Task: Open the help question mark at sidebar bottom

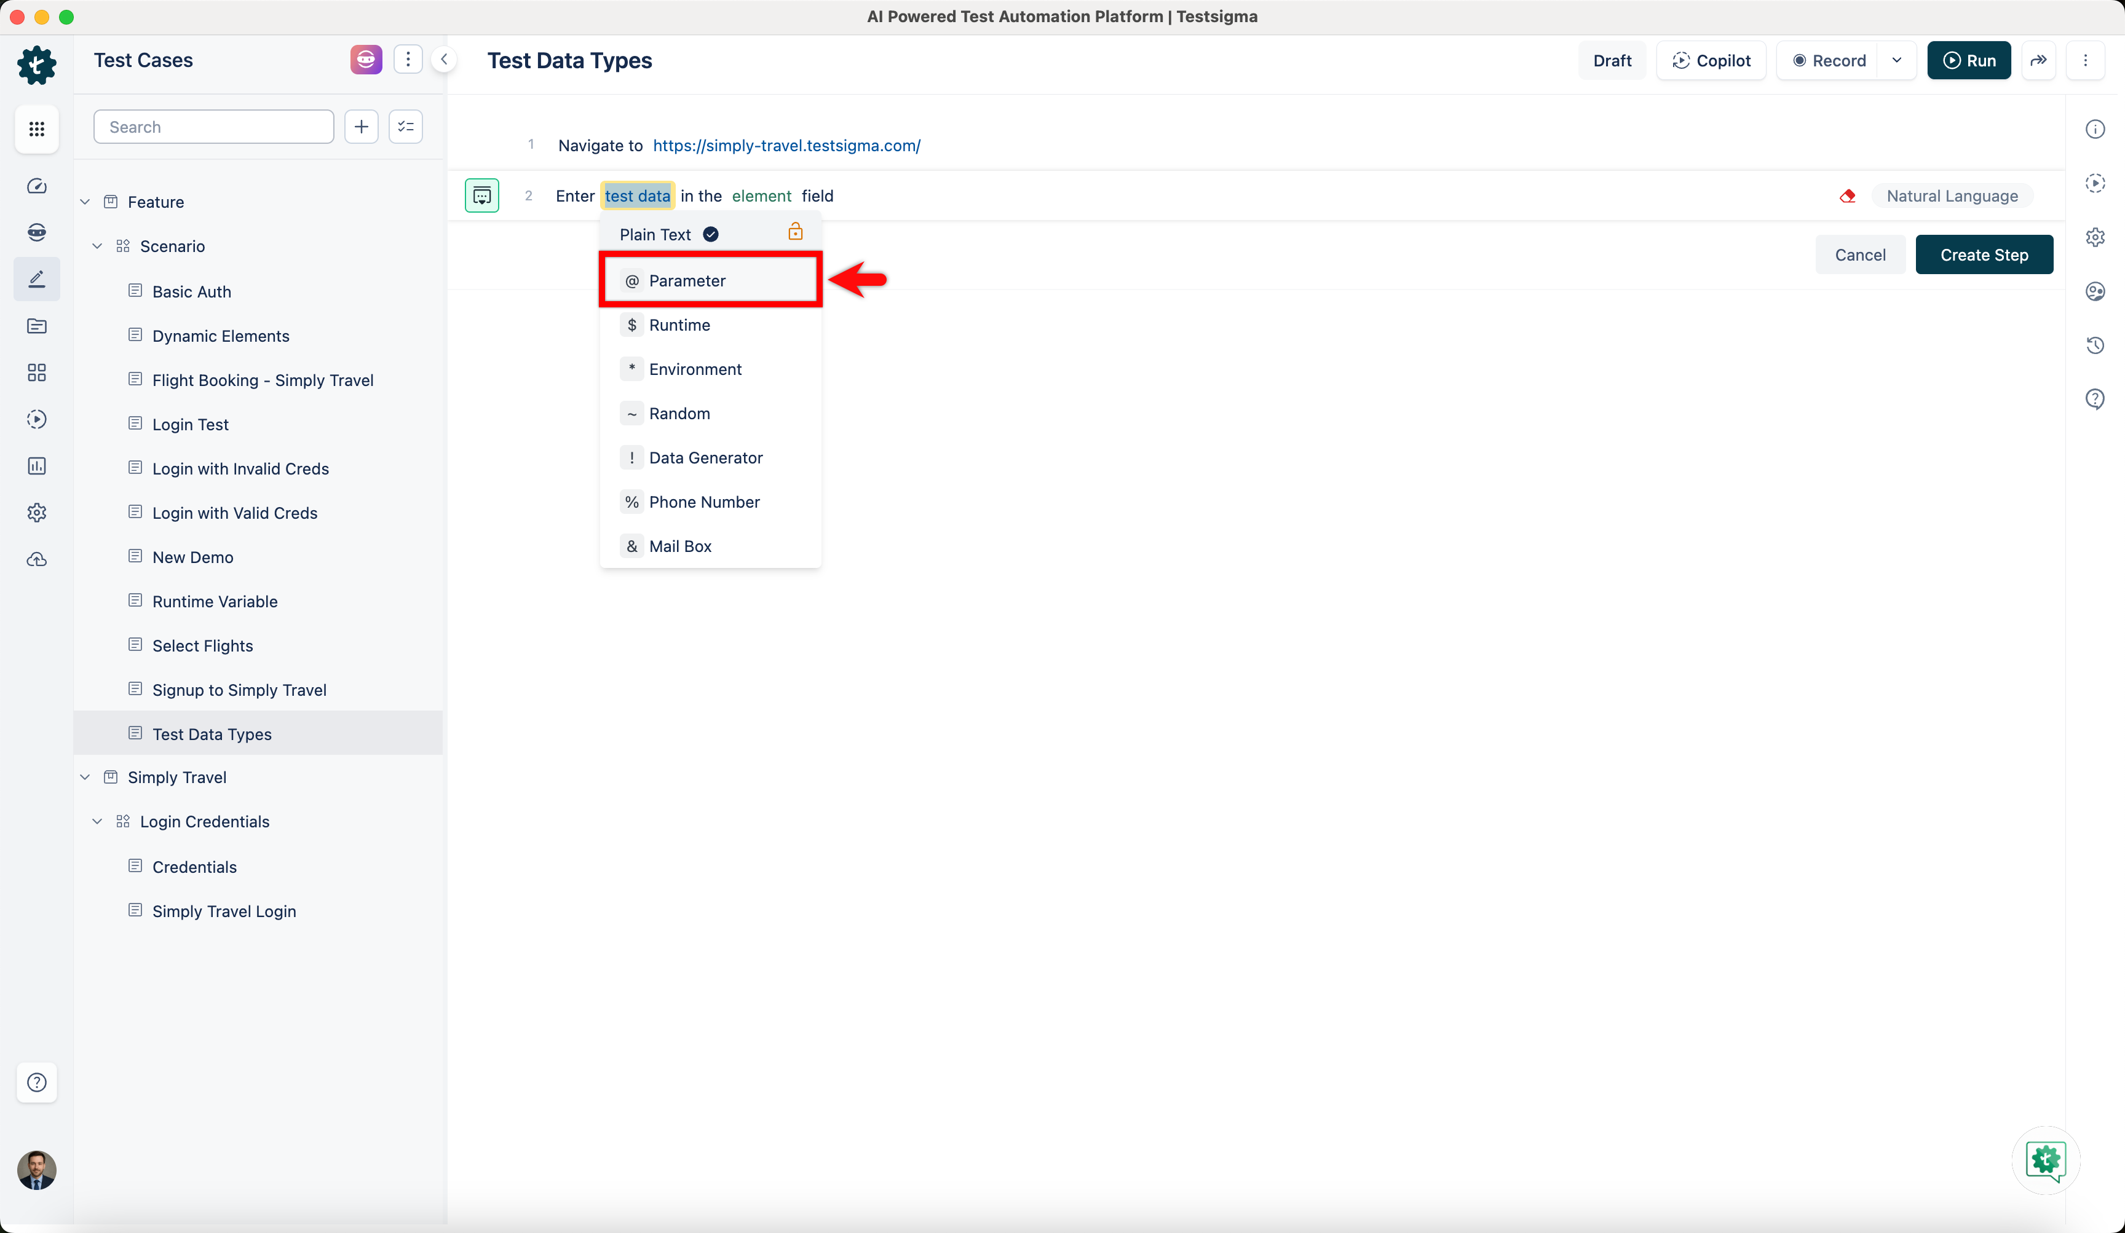Action: pyautogui.click(x=36, y=1082)
